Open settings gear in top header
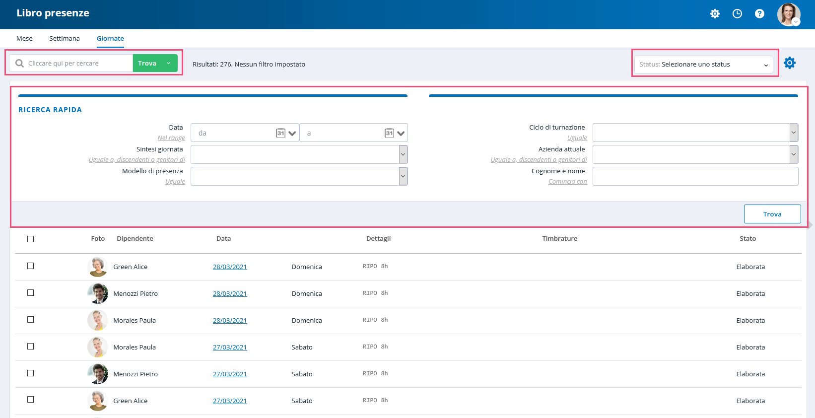Screen dimensions: 815x418 [715, 14]
